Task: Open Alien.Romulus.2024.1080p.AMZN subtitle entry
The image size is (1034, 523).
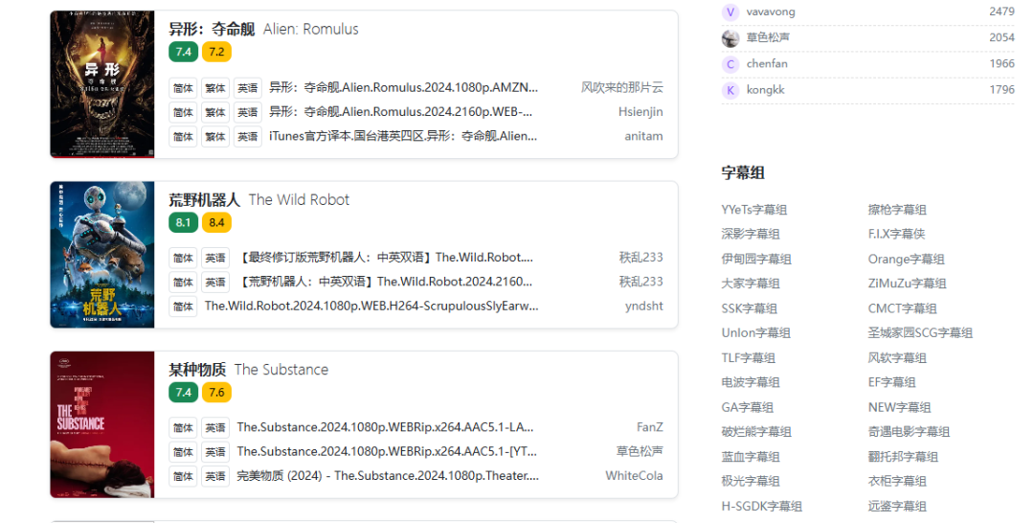Action: [x=404, y=87]
